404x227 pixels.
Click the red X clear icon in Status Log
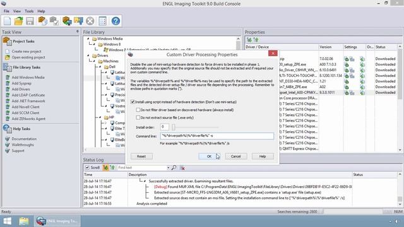click(x=182, y=168)
